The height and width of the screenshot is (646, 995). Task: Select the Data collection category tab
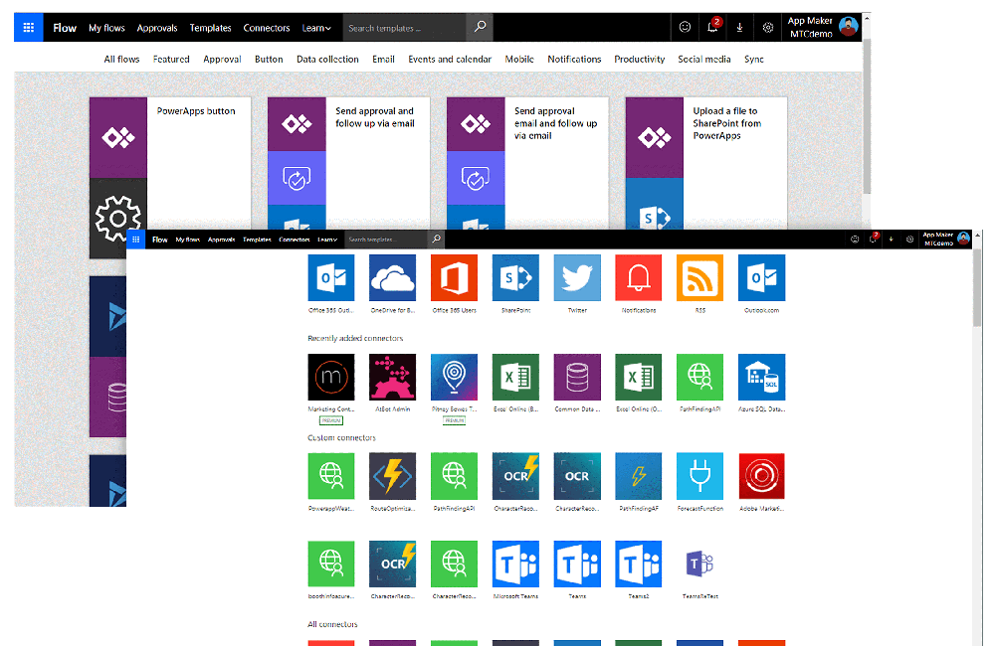click(327, 59)
